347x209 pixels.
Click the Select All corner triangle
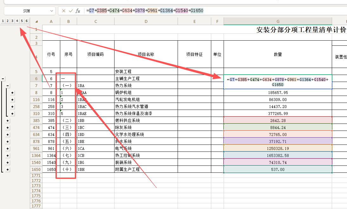[36, 22]
